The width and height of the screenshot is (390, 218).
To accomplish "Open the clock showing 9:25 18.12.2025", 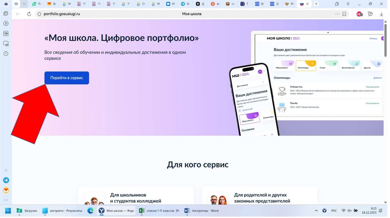I will tap(369, 211).
